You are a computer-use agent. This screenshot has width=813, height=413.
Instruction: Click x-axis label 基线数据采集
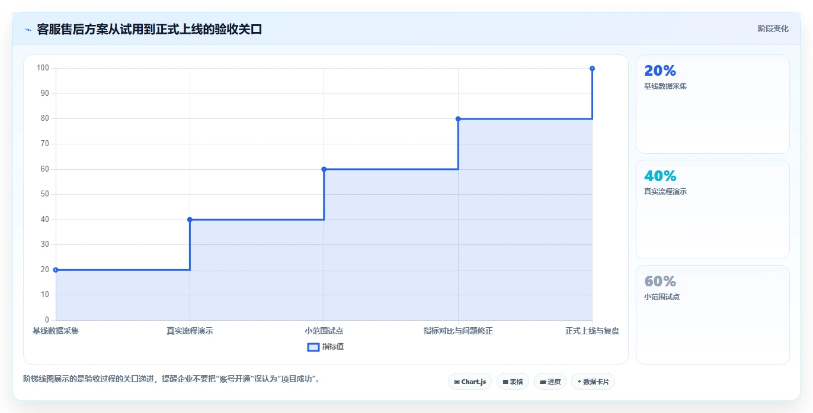pos(56,331)
